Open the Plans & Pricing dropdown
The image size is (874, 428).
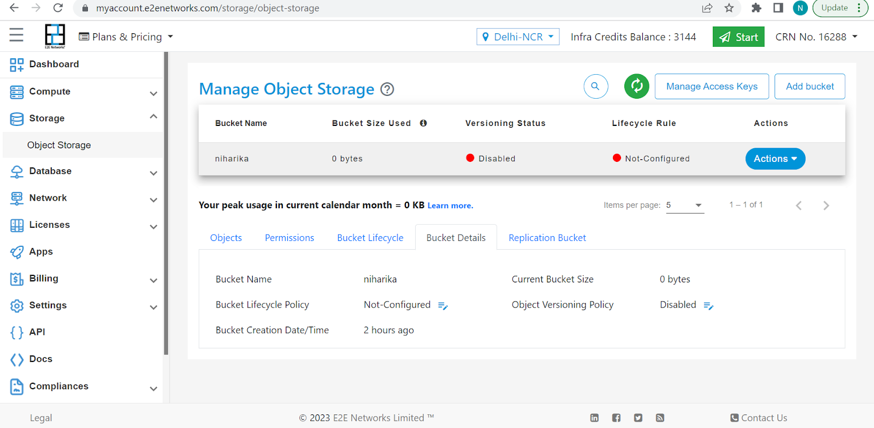pos(126,37)
